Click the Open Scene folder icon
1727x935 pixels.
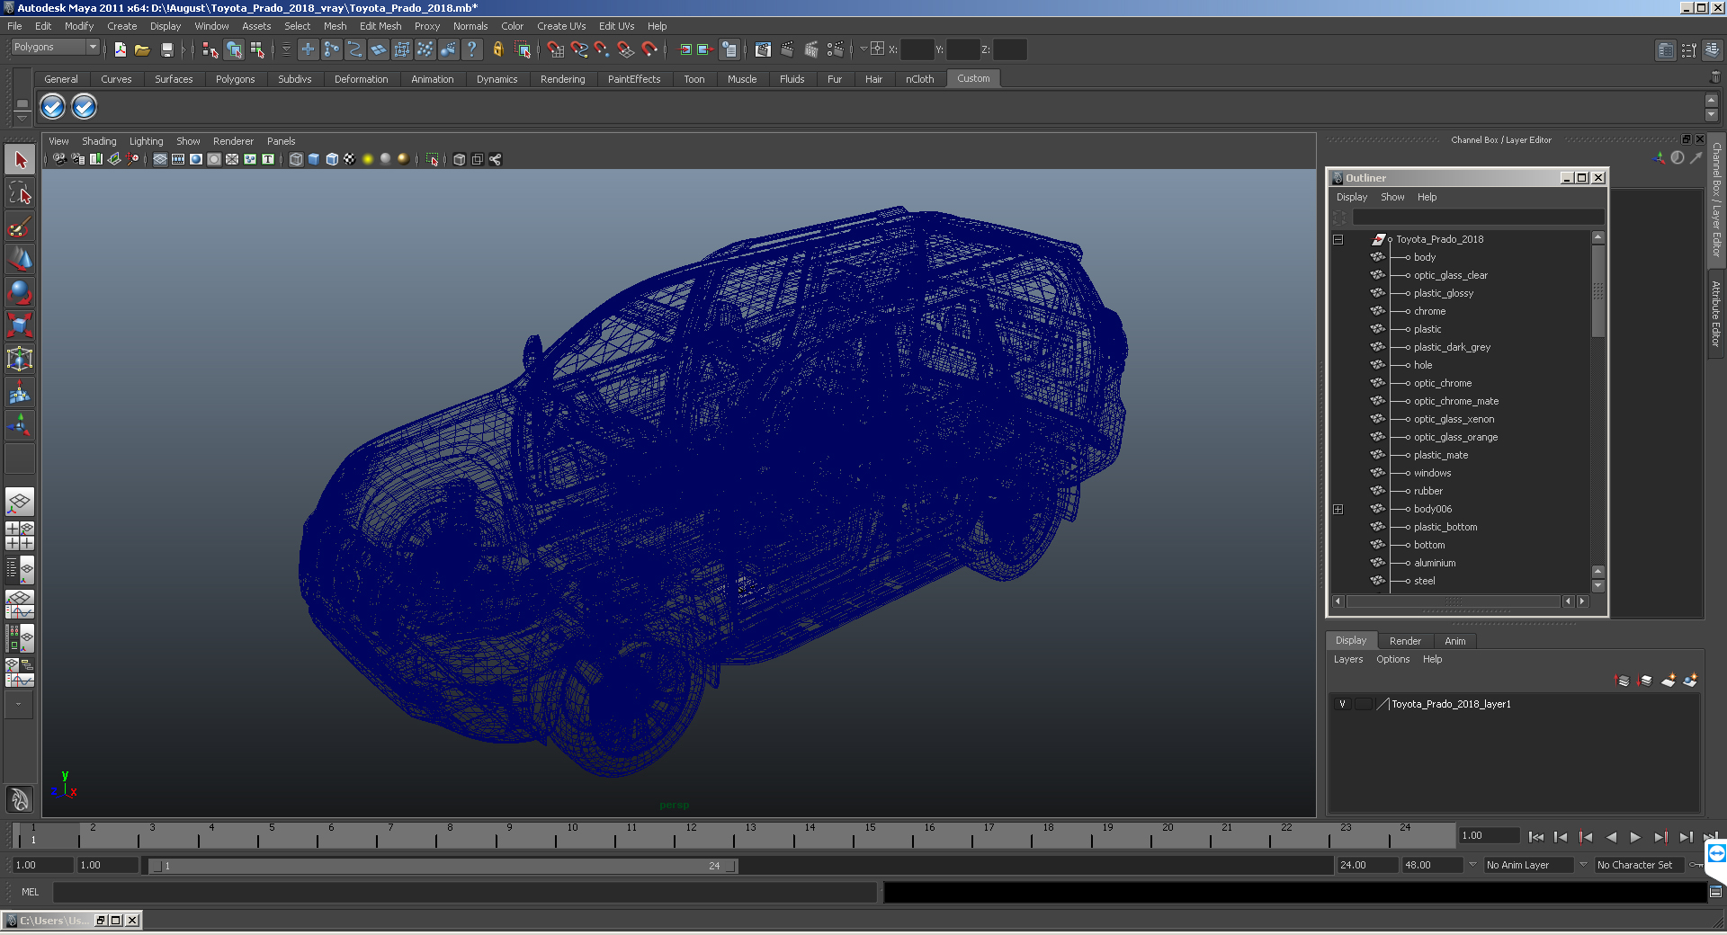click(142, 49)
